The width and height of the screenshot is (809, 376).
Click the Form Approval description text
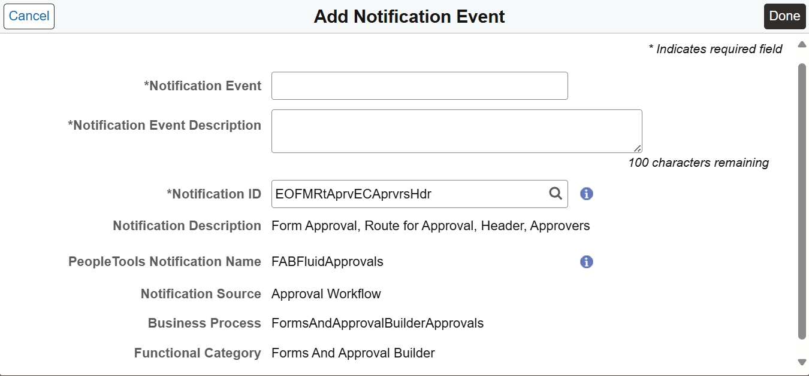[x=431, y=225]
